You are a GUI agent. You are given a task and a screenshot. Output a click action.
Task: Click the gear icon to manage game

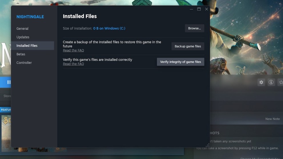261,82
